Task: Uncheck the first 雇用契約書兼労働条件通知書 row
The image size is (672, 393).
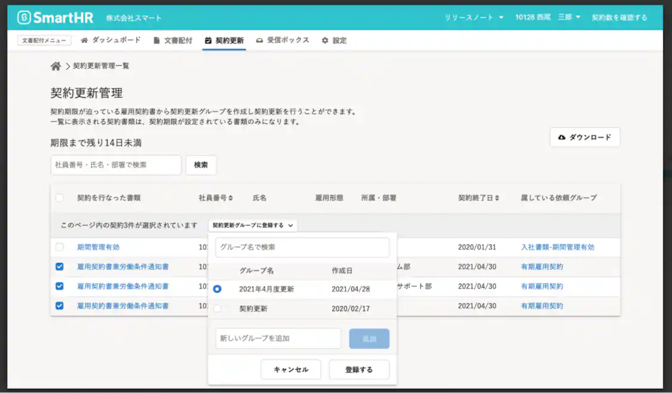Action: (59, 267)
